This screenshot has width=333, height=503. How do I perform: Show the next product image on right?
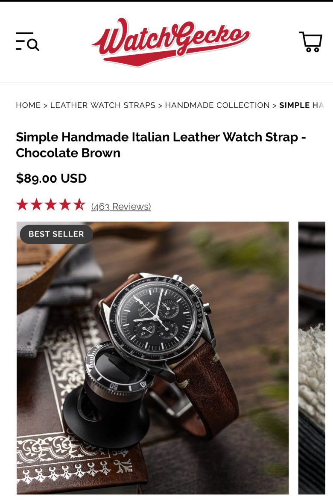312,358
